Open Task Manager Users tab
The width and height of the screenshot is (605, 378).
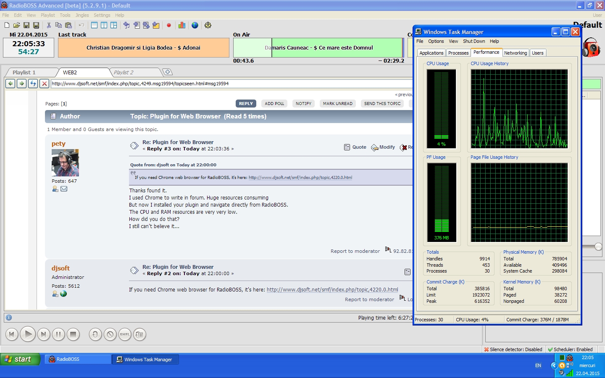coord(538,53)
